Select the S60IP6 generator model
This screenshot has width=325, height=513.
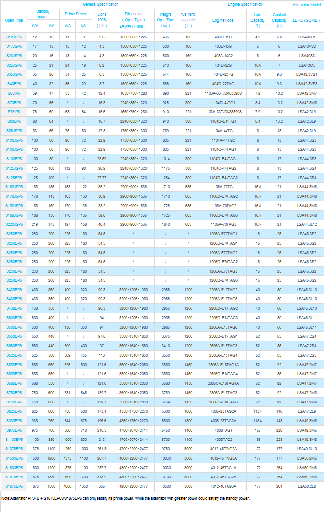14,93
